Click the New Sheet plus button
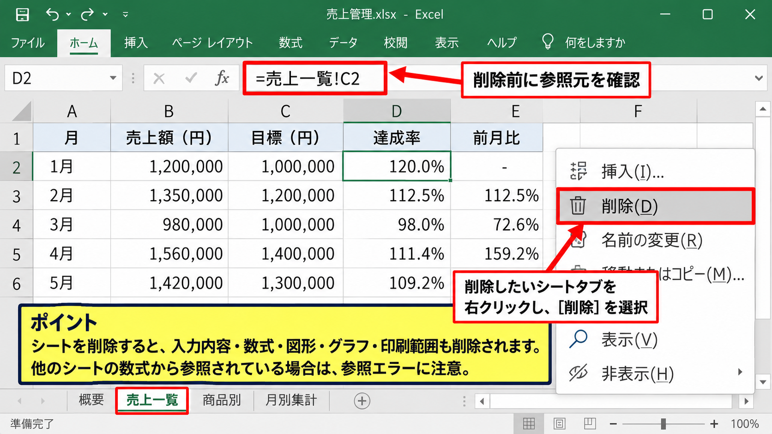Image resolution: width=772 pixels, height=434 pixels. coord(362,401)
